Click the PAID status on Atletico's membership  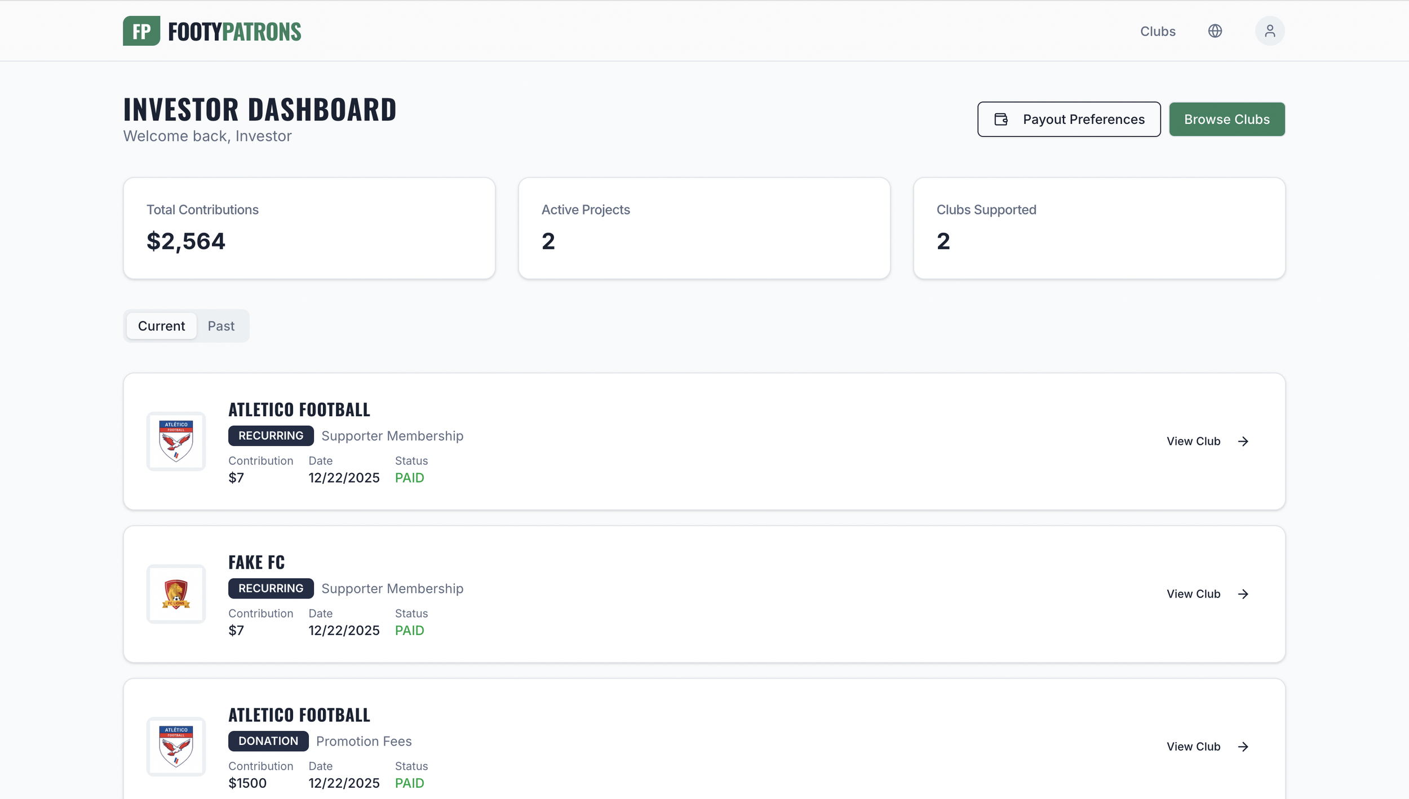409,477
